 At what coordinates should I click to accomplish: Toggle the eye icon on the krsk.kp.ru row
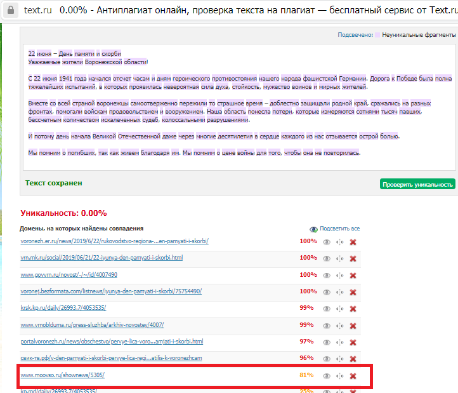click(327, 308)
